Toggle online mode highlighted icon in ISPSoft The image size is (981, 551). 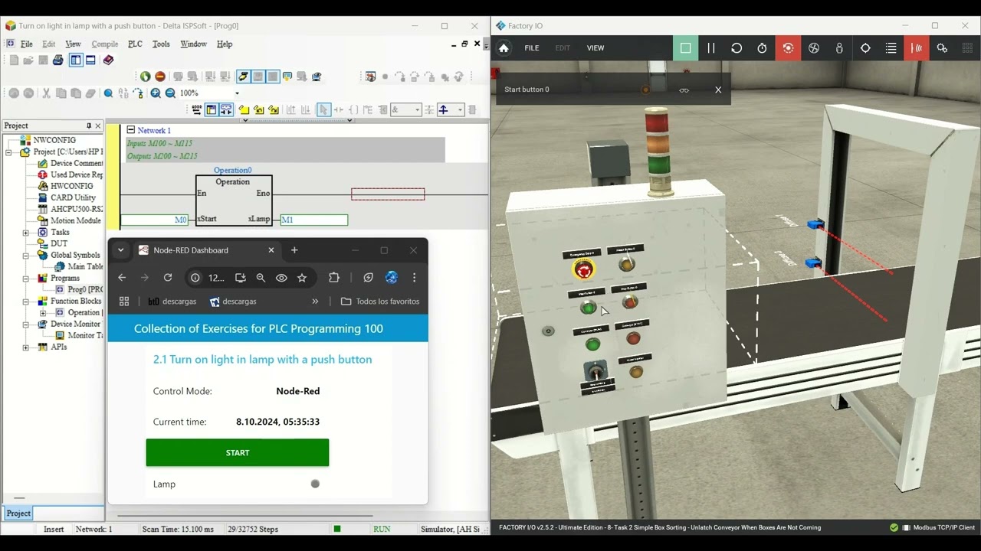(243, 77)
